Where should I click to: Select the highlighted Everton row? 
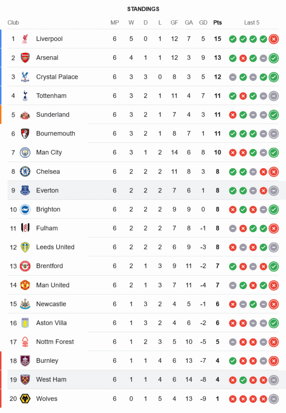[x=147, y=190]
